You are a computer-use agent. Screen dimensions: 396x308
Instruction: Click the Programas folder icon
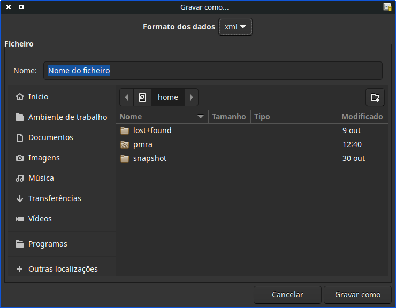(20, 244)
